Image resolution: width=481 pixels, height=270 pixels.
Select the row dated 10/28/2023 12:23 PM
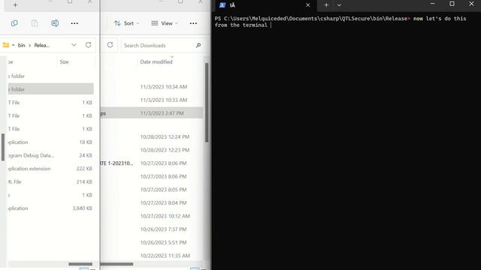[152, 150]
